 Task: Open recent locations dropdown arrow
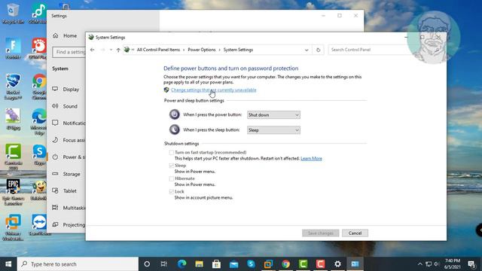[x=111, y=50]
